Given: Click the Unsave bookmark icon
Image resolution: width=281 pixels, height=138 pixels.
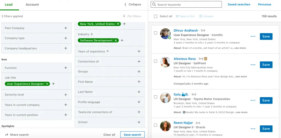Looking at the screenshot, I should (201, 16).
